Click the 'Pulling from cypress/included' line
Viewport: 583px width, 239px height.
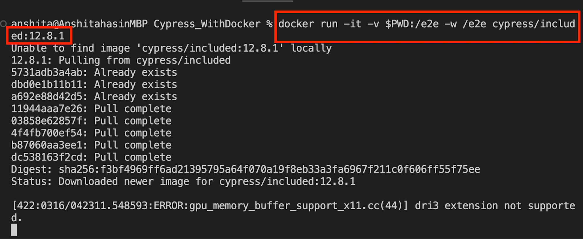(121, 60)
